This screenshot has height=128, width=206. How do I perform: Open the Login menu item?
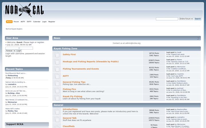[x=44, y=22]
